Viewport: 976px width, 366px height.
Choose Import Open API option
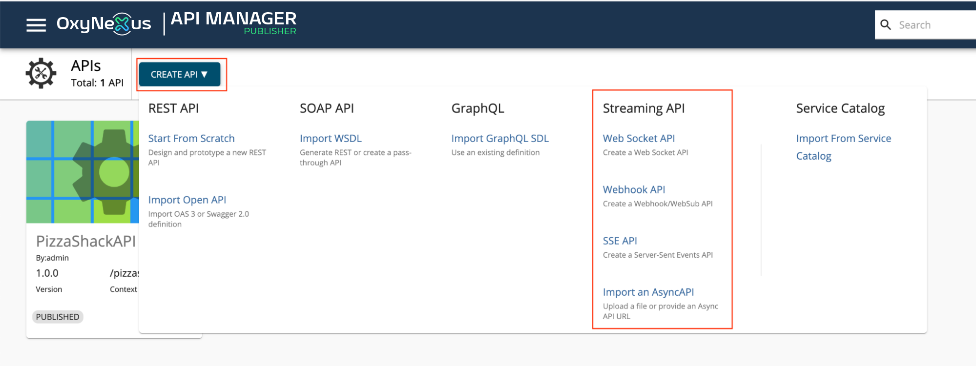point(187,200)
